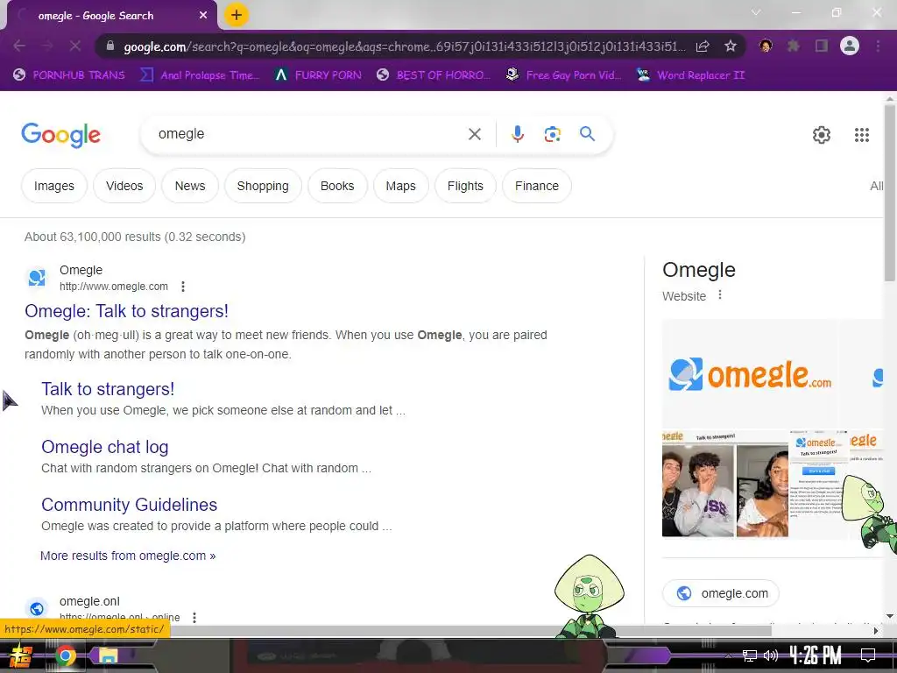
Task: Open a new browser tab with plus button
Action: 237,15
